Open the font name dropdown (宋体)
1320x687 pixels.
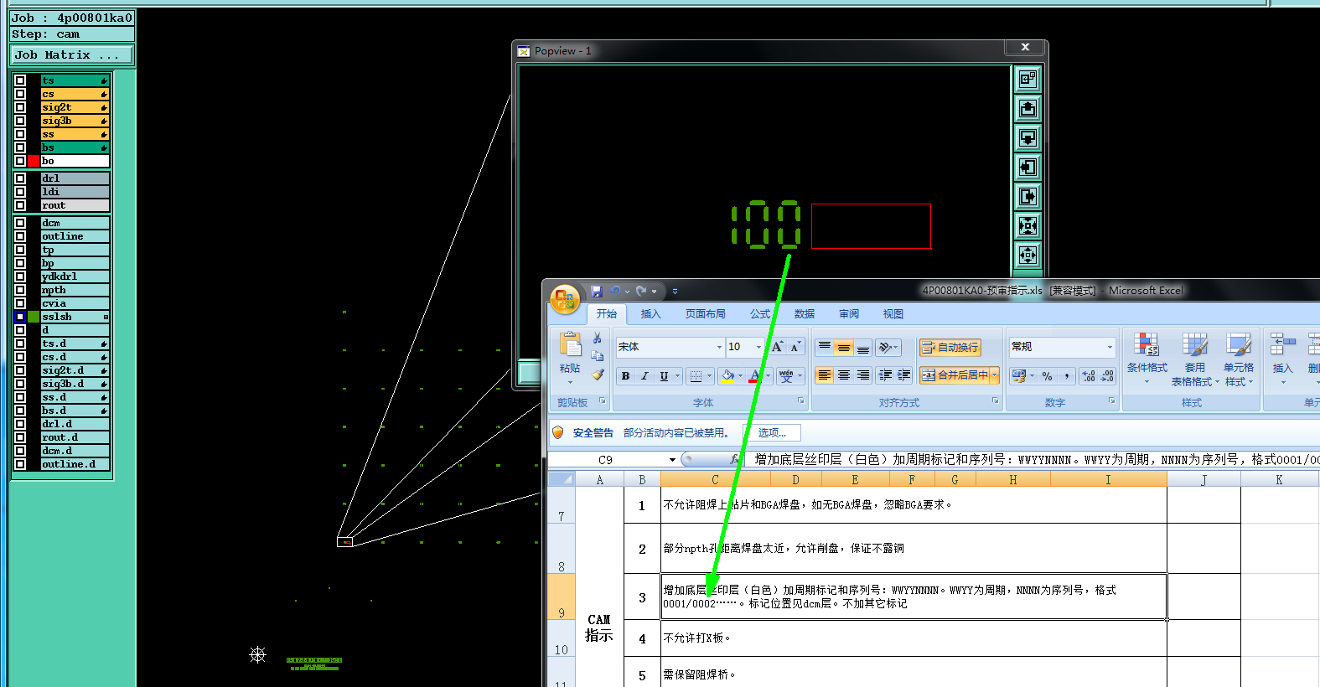pos(718,347)
